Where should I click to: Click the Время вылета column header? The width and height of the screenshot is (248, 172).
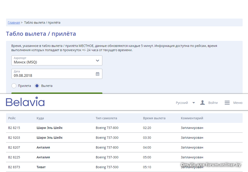[154, 118]
